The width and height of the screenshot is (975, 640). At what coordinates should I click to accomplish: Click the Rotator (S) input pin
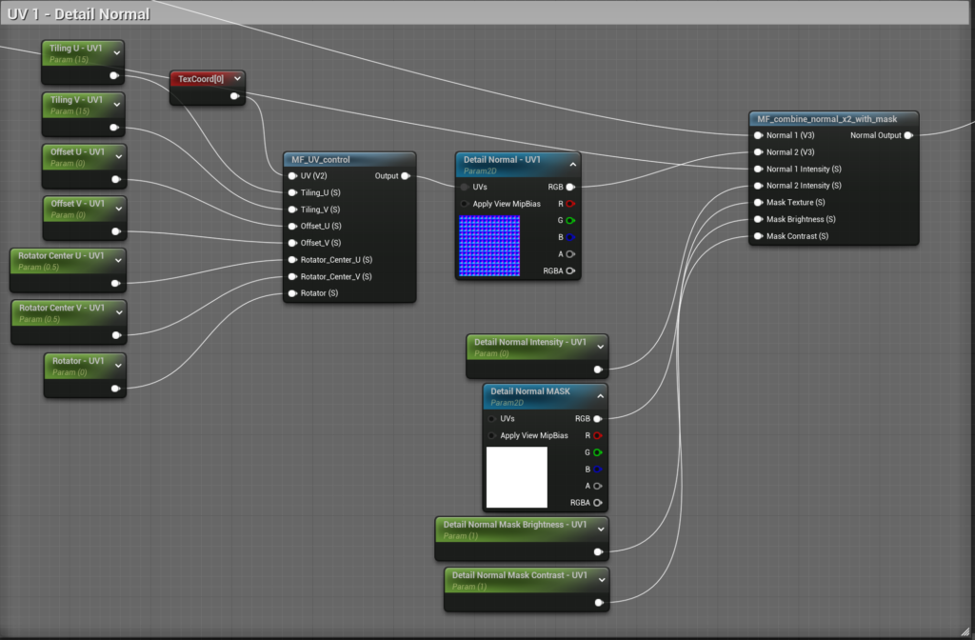point(292,293)
